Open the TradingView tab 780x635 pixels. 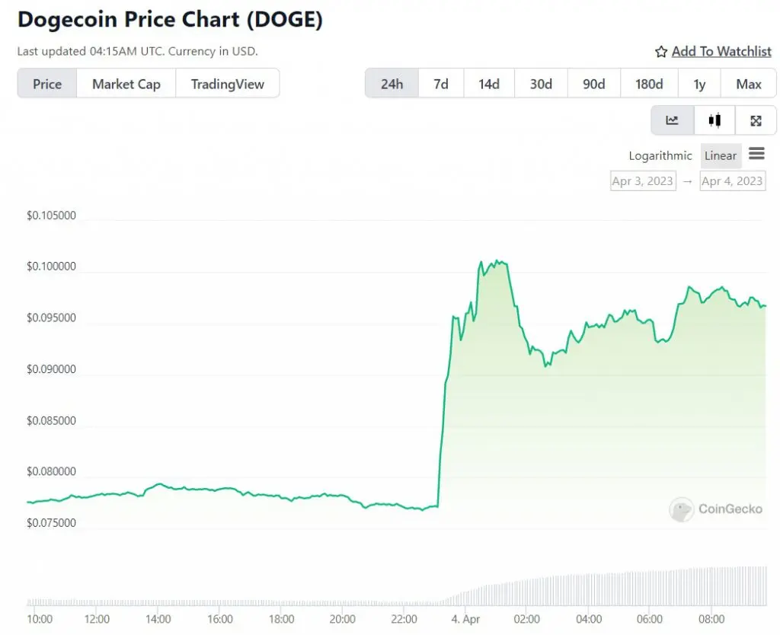tap(228, 84)
